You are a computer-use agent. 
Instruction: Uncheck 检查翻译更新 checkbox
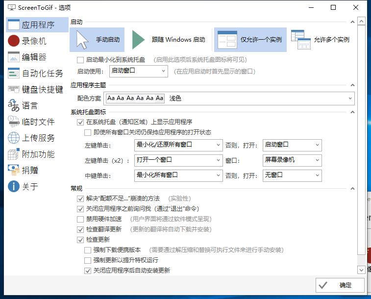[x=80, y=229]
